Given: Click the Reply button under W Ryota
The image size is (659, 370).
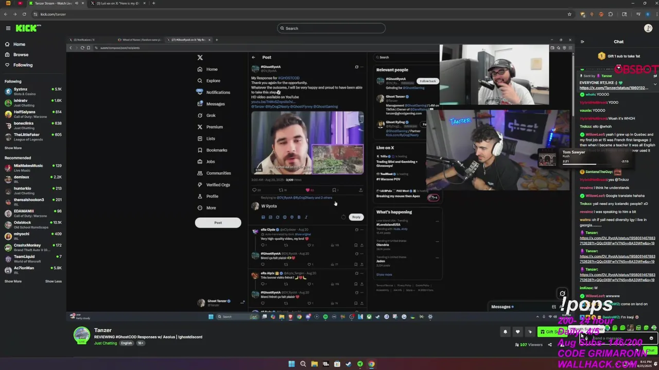Looking at the screenshot, I should pyautogui.click(x=356, y=217).
